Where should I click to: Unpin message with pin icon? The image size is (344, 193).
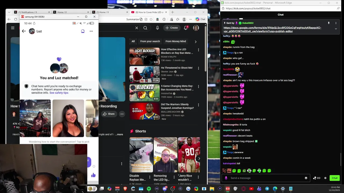[x=328, y=23]
